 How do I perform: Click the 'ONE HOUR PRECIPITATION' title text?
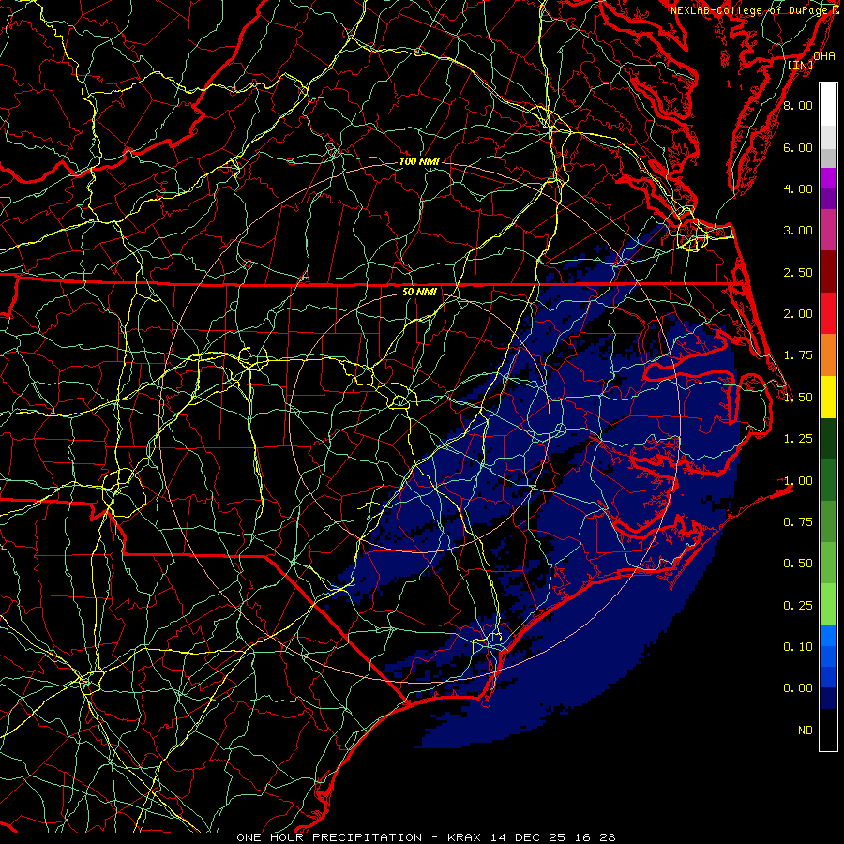329,837
